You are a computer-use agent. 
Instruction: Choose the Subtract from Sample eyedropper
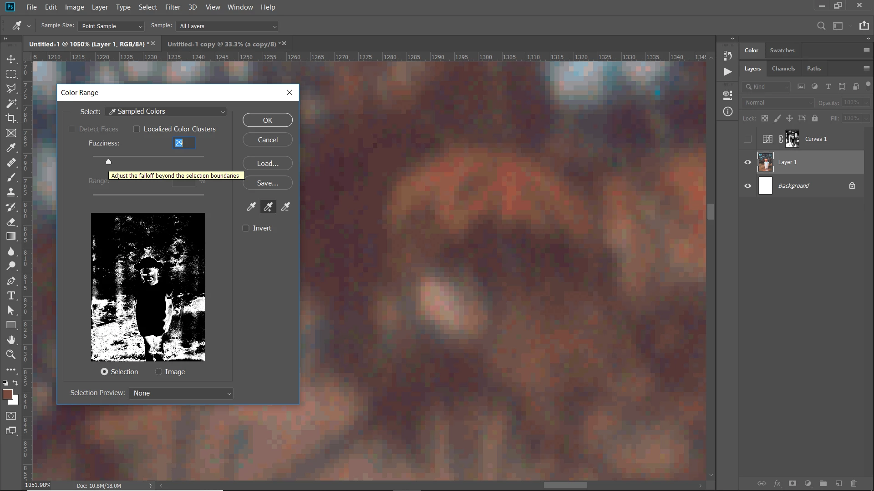285,207
